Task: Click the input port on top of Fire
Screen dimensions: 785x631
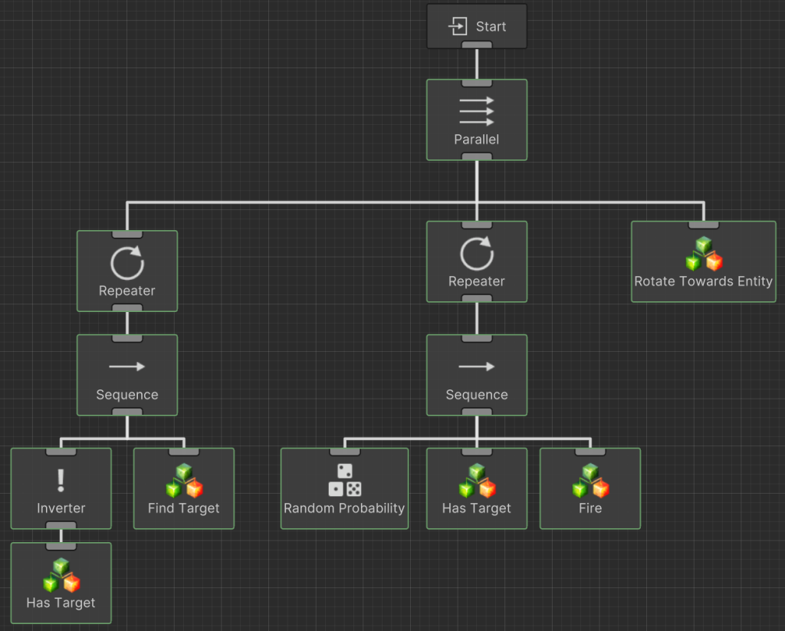Action: point(590,452)
